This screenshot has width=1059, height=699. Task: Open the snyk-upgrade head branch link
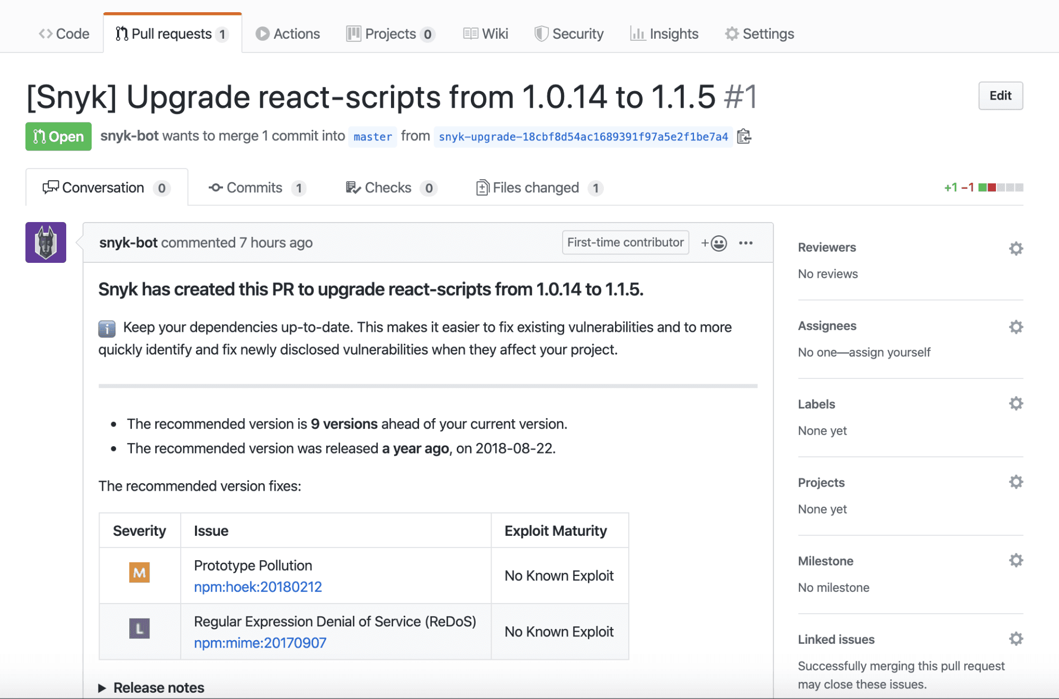pyautogui.click(x=583, y=137)
